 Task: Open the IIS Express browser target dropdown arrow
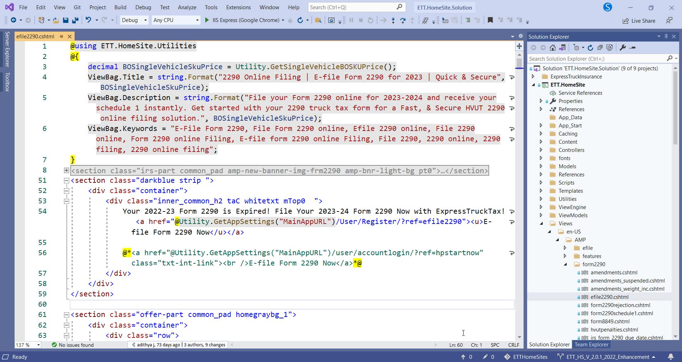tap(283, 20)
